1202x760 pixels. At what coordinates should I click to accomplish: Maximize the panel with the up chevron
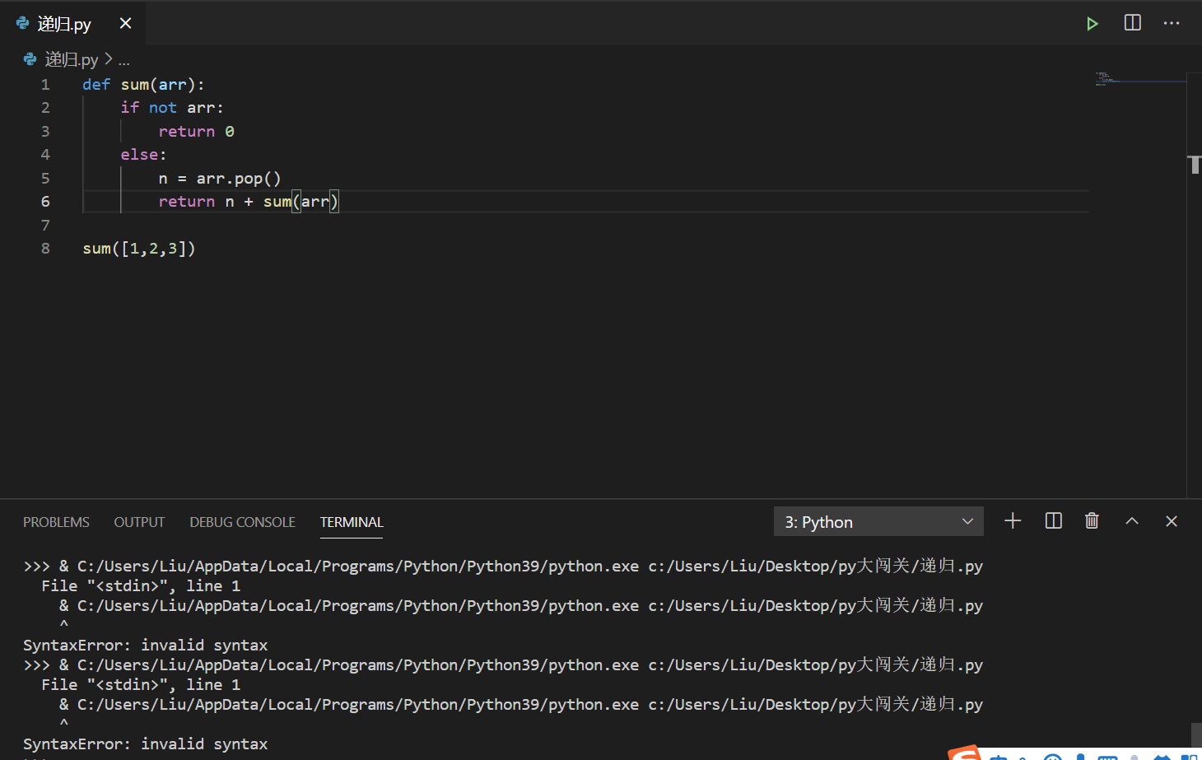coord(1132,520)
